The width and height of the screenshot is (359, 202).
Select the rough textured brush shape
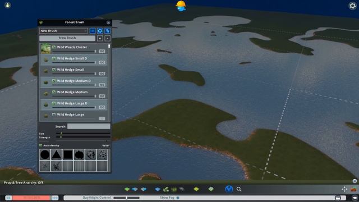pyautogui.click(x=91, y=155)
